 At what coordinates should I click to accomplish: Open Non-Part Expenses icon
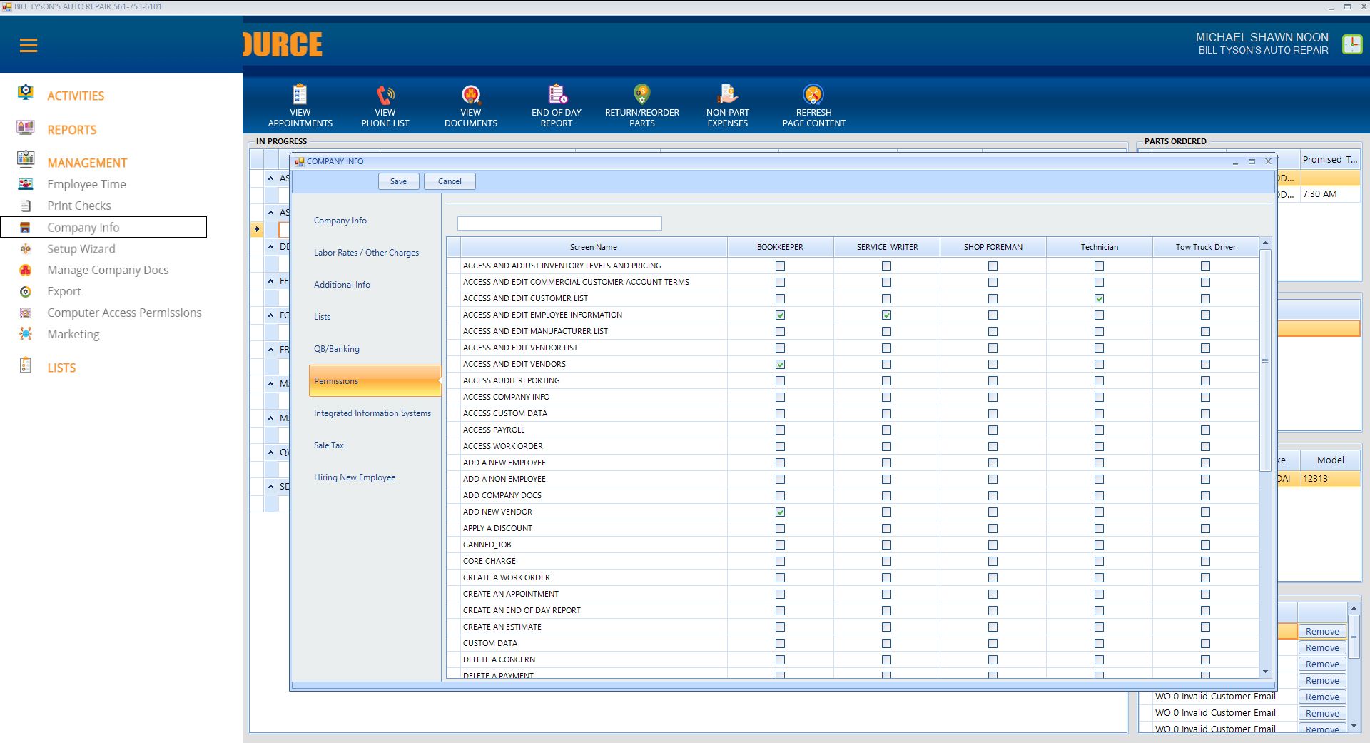pos(727,95)
